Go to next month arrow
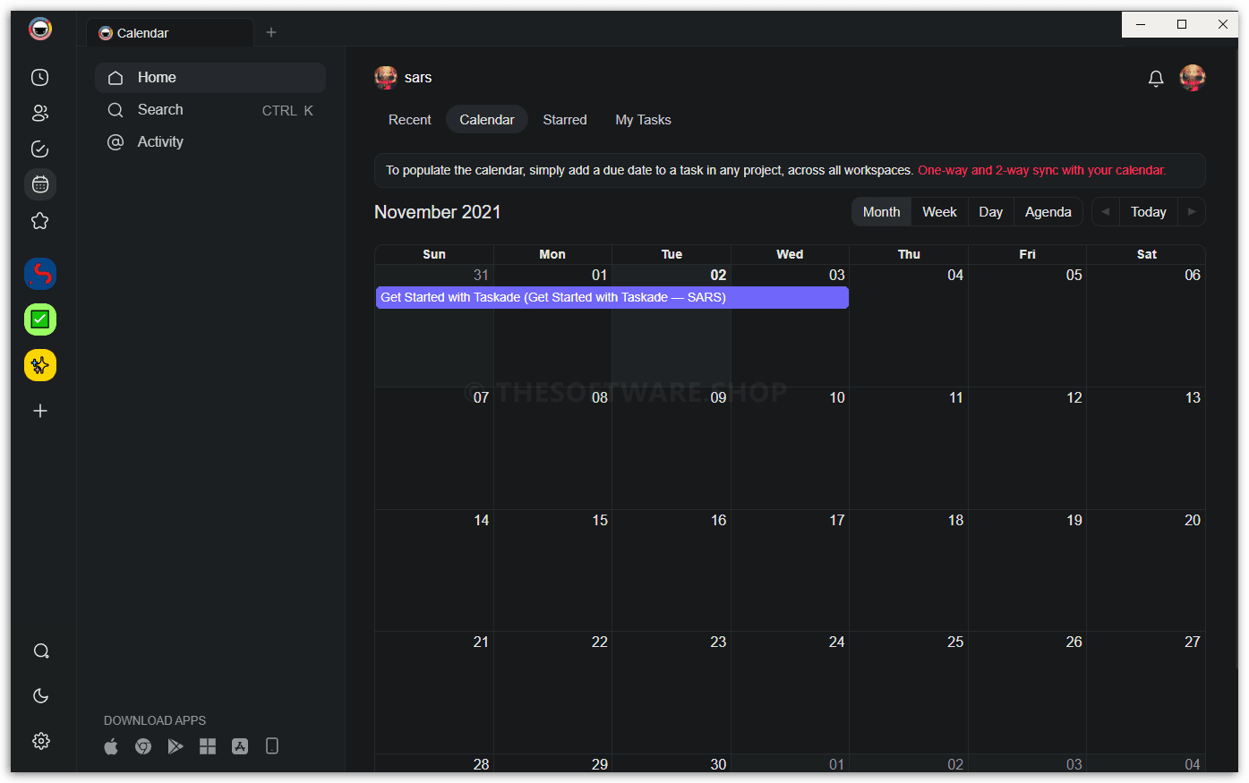 1192,212
